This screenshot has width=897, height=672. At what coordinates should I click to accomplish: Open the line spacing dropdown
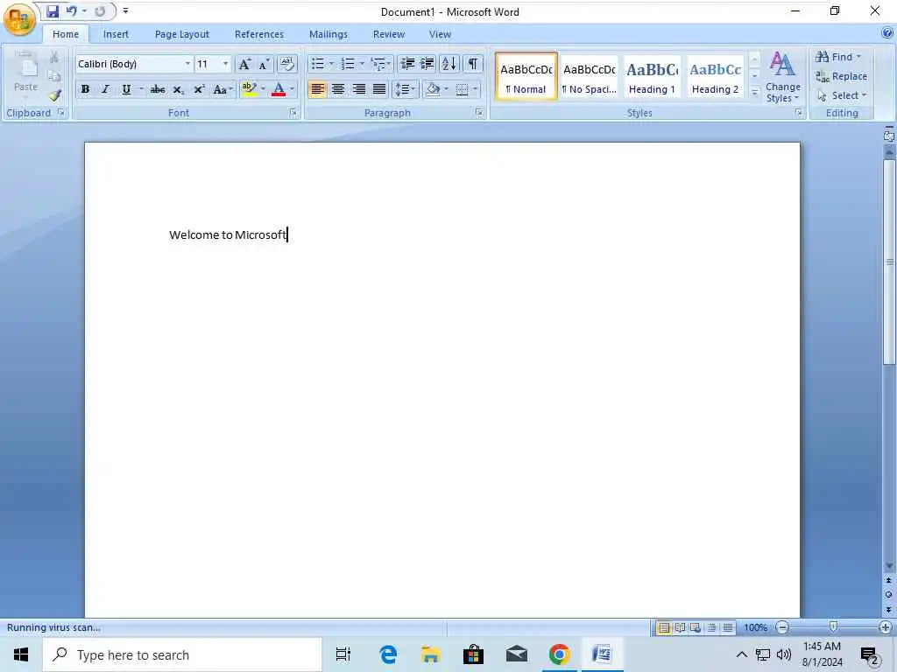[x=406, y=89]
